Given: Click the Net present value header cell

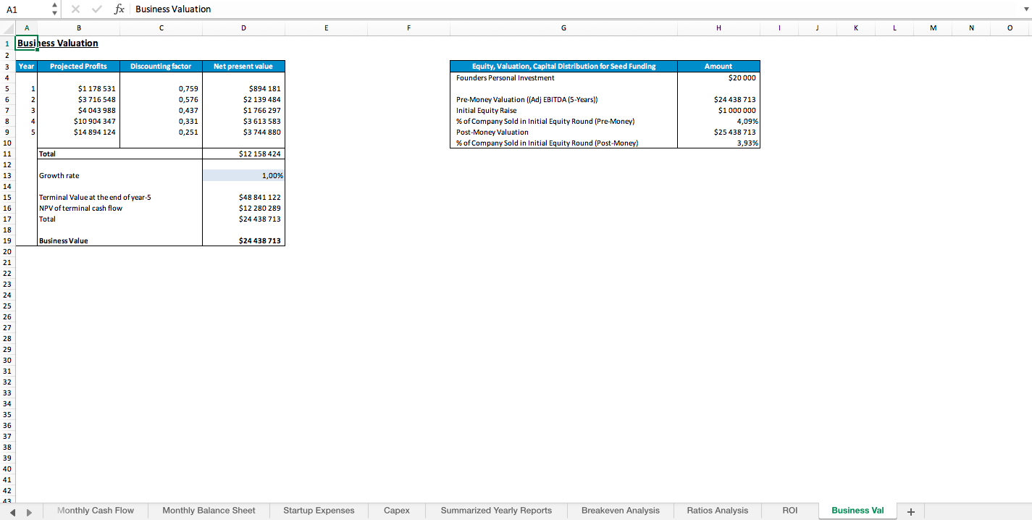Looking at the screenshot, I should pos(243,66).
